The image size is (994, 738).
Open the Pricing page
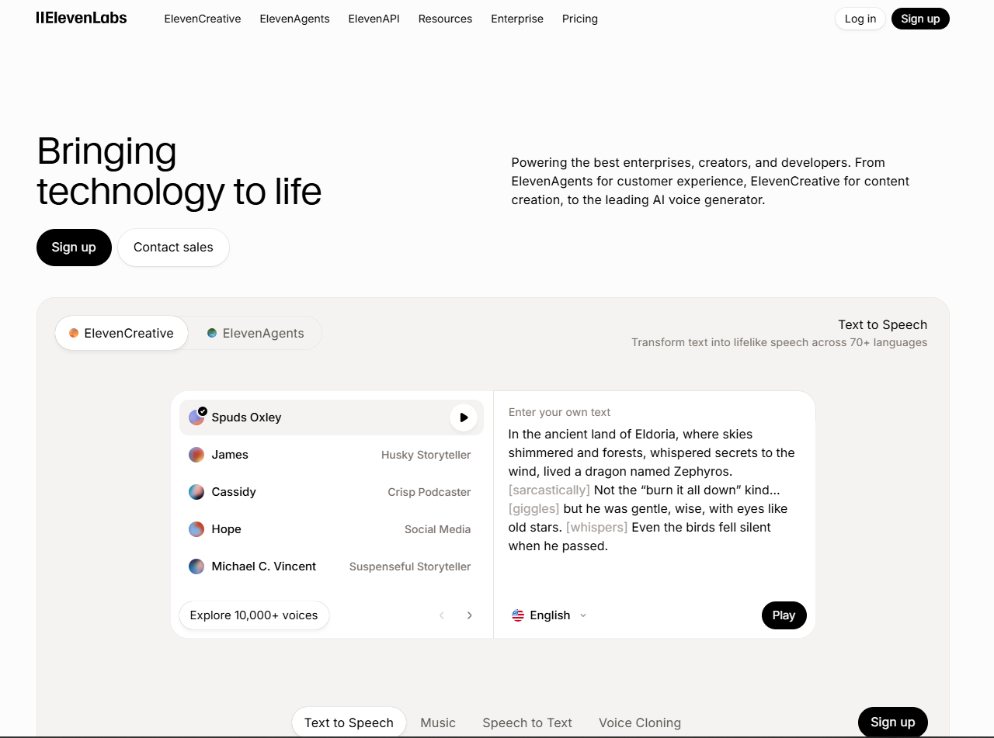580,19
